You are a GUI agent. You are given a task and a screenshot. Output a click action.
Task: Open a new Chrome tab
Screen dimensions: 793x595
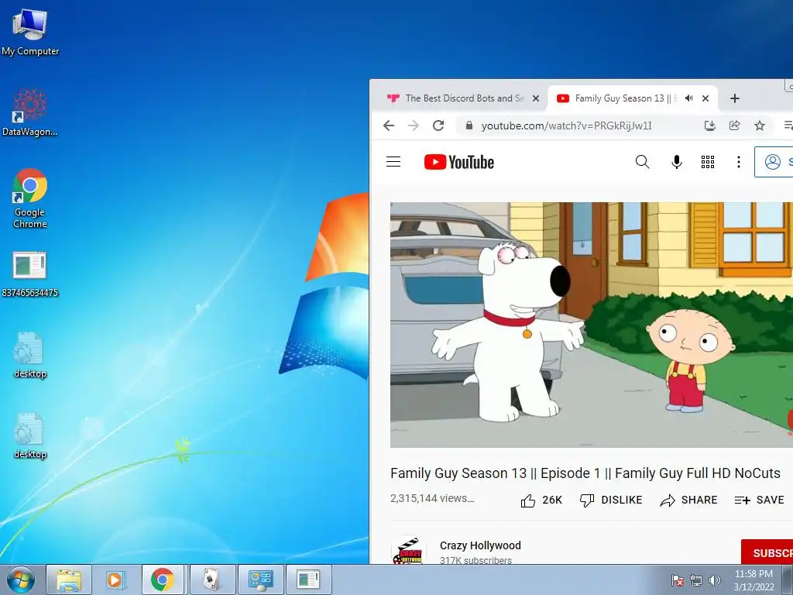coord(735,98)
